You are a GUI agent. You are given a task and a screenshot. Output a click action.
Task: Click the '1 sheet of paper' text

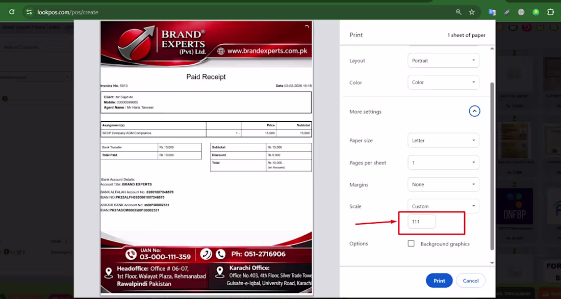(x=466, y=35)
